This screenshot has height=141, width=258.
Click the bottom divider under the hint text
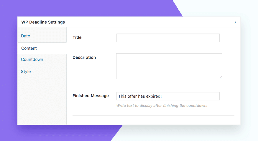tap(153, 115)
